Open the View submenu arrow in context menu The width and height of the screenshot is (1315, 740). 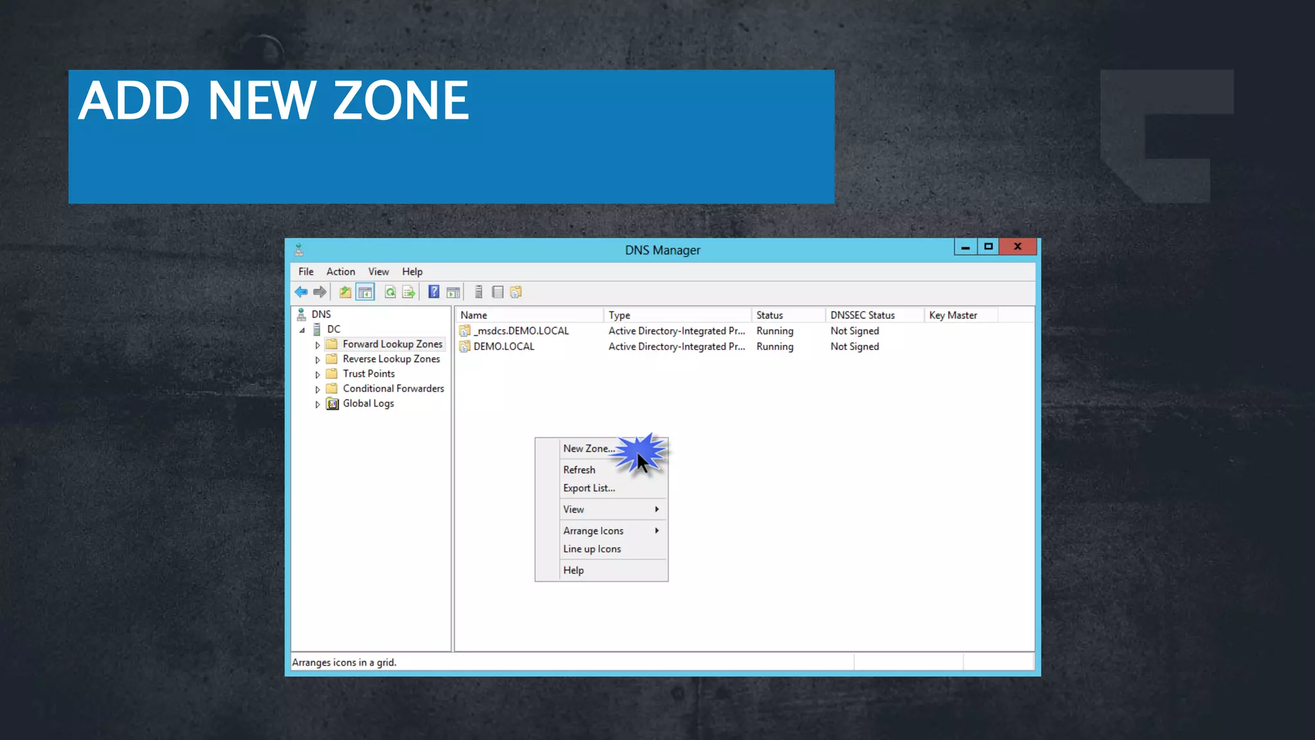[x=657, y=509]
